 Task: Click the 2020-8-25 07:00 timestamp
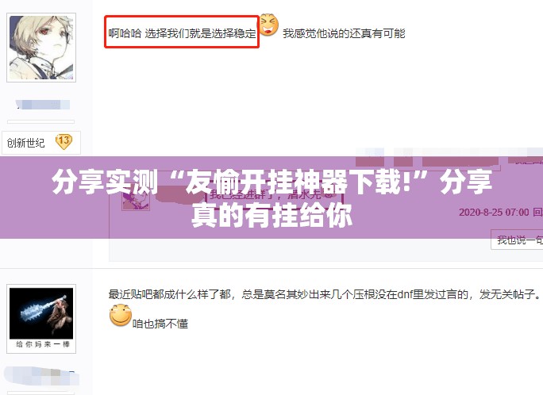494,212
